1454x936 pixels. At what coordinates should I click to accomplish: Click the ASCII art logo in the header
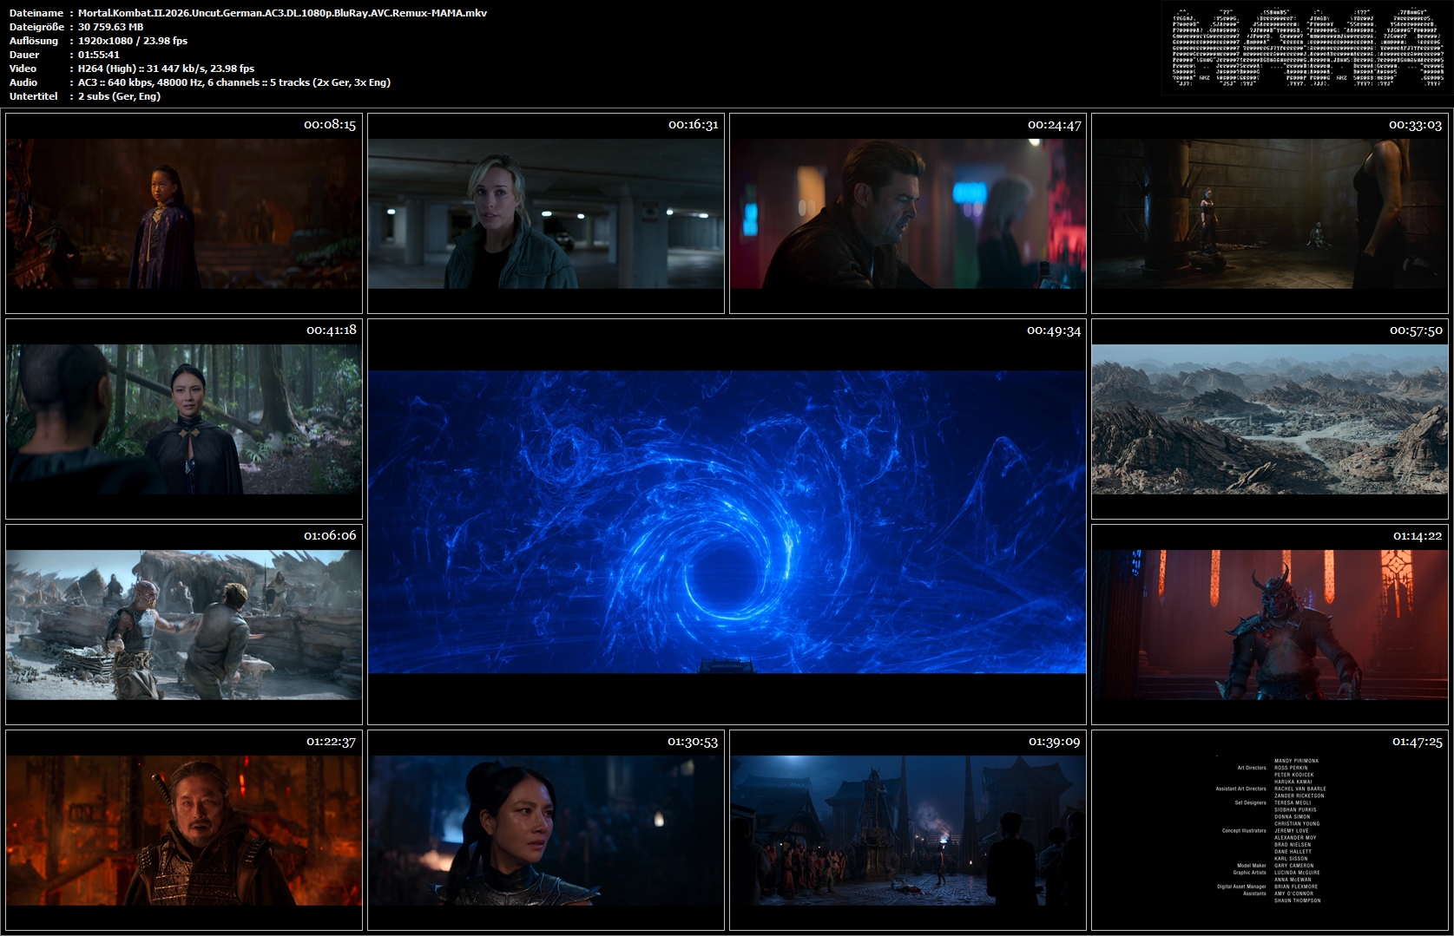1308,48
